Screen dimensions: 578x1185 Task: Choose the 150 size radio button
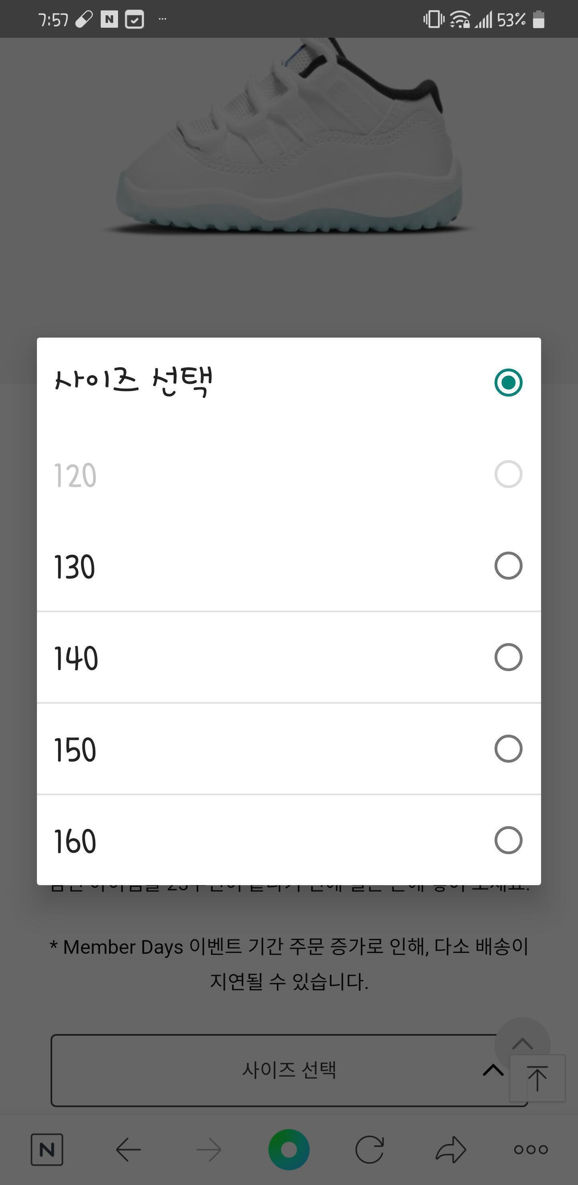[x=508, y=749]
